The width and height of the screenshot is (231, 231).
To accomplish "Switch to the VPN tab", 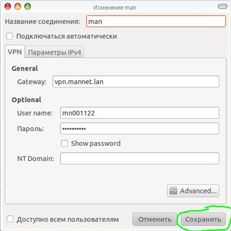I will click(14, 52).
